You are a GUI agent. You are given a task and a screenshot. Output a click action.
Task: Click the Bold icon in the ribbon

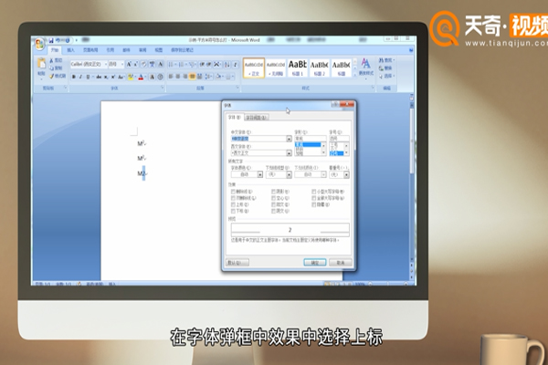(x=73, y=77)
